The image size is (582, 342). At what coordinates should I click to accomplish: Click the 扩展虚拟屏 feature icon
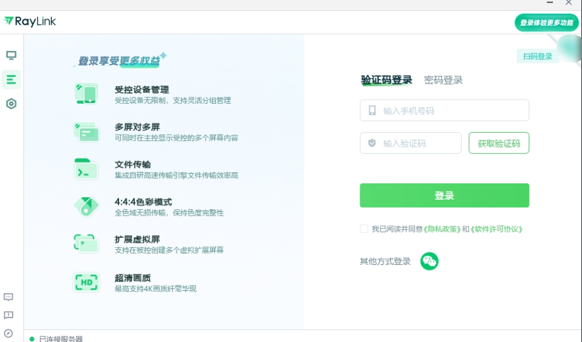point(86,243)
